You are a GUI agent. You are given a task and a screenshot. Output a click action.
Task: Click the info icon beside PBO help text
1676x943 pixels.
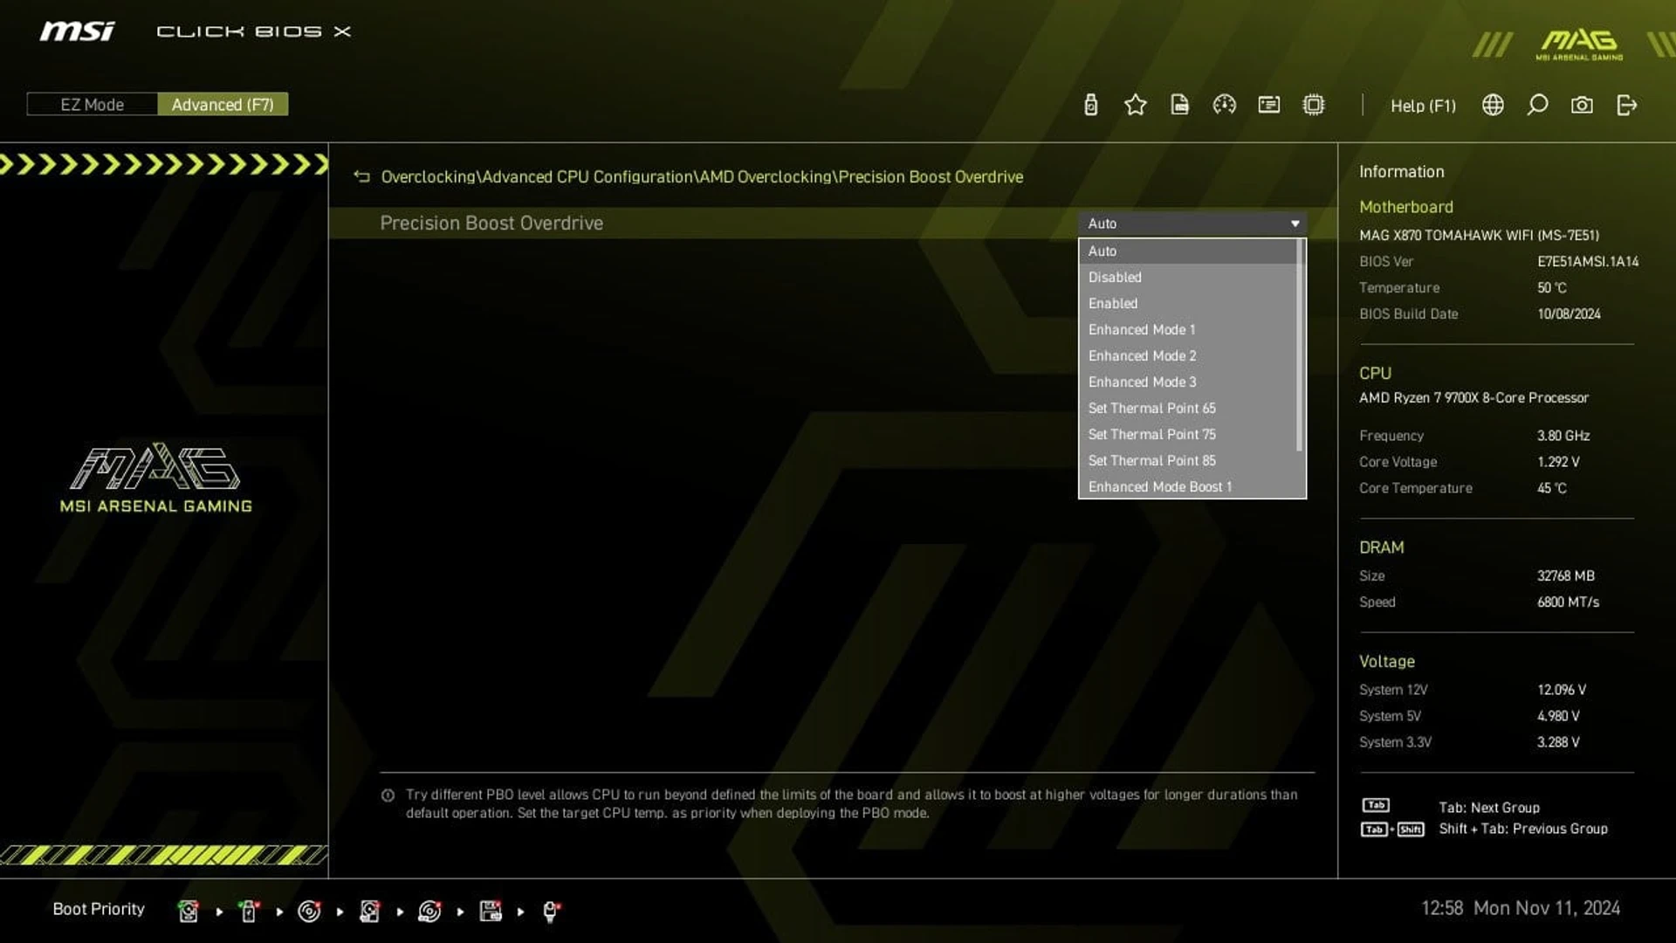tap(388, 795)
